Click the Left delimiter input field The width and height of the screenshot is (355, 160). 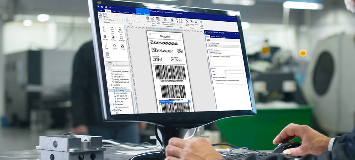[234, 72]
